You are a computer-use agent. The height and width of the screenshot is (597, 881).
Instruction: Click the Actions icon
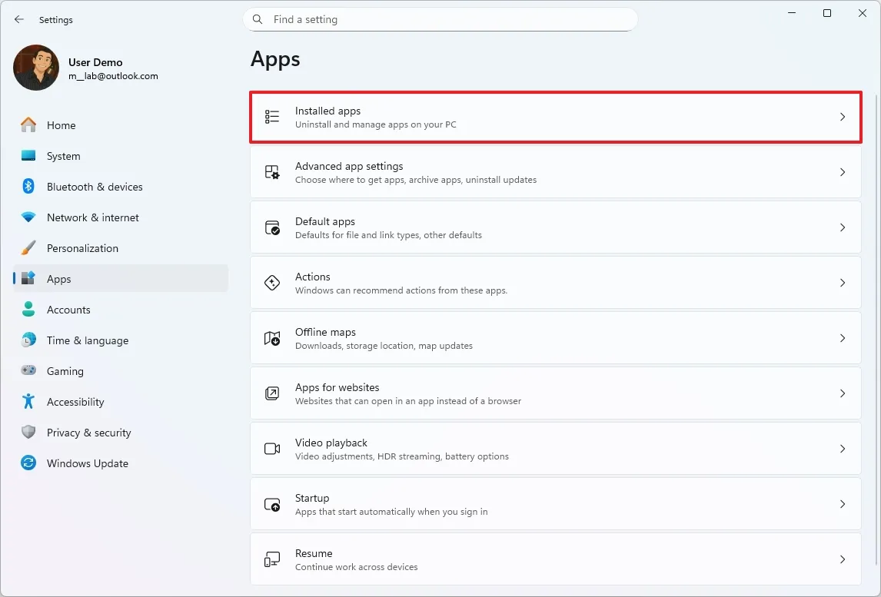[x=271, y=283]
